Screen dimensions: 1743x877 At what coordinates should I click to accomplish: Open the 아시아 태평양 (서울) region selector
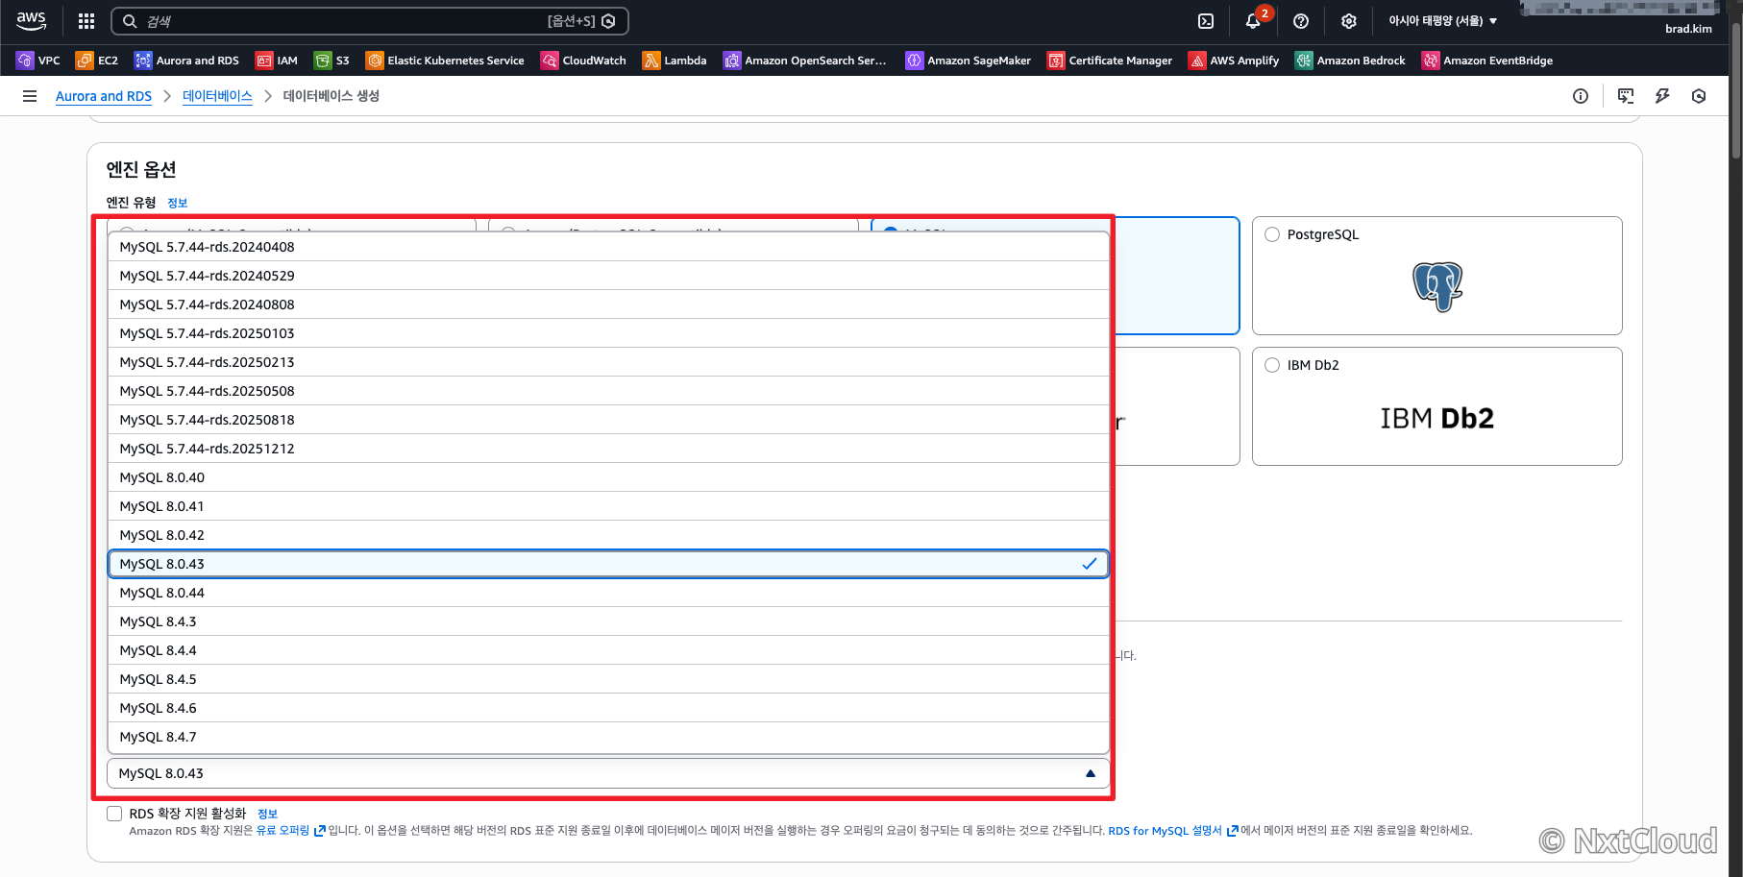(x=1443, y=21)
